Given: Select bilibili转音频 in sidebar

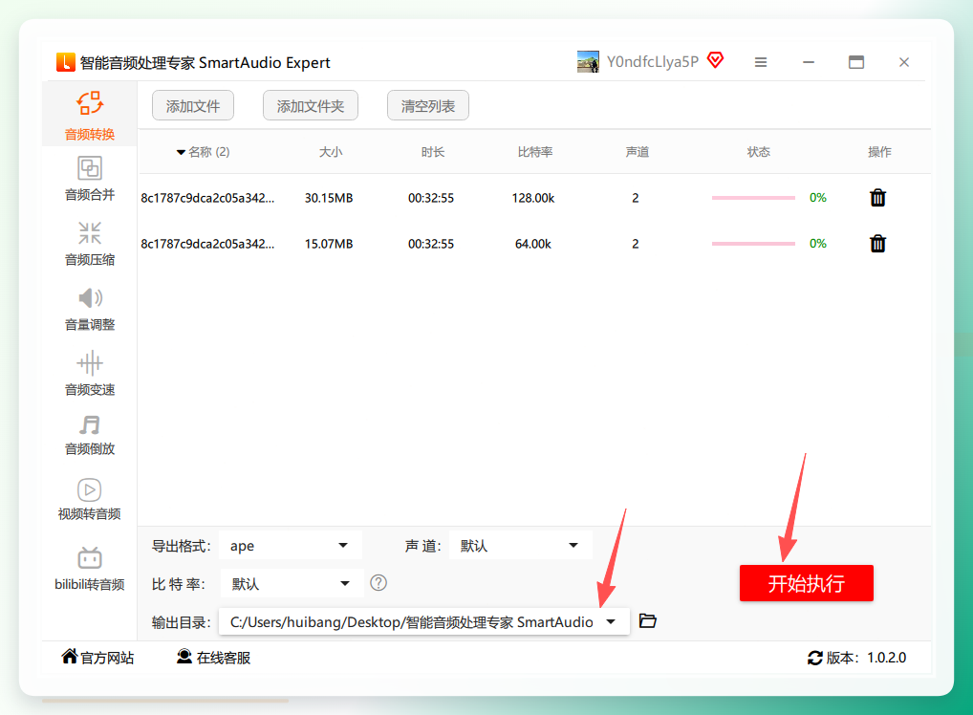Looking at the screenshot, I should click(x=89, y=568).
